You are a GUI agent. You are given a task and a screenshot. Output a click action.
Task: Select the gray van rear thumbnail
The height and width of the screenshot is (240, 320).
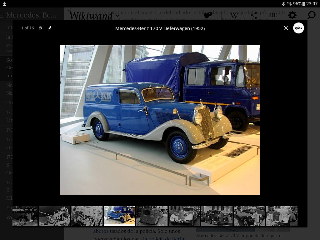click(152, 216)
